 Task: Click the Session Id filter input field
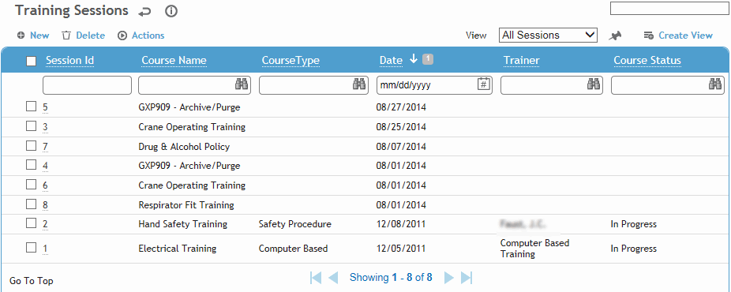87,85
